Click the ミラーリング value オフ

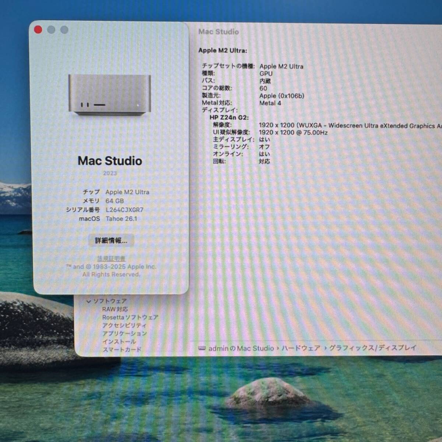[264, 147]
